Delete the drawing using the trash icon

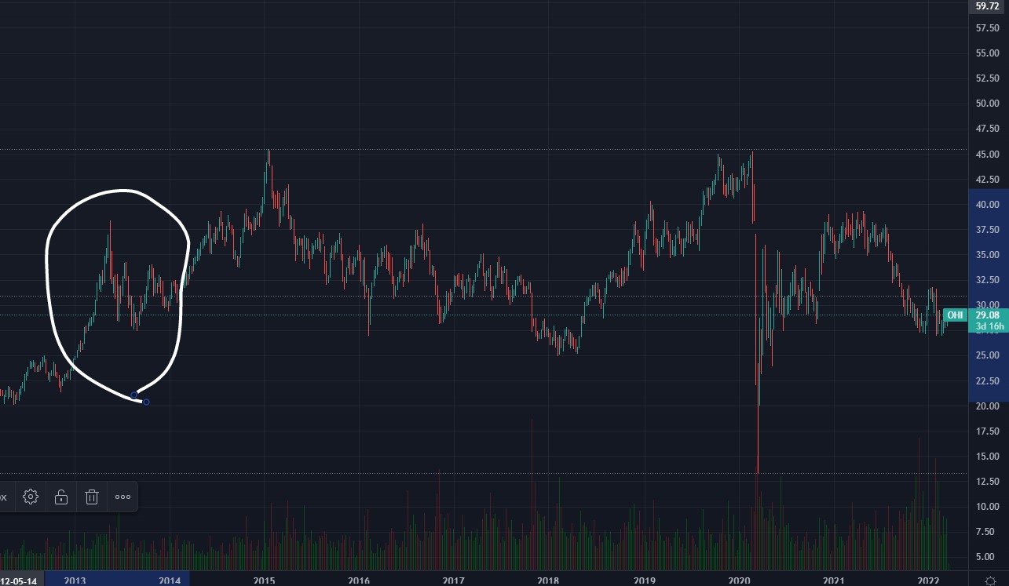tap(92, 497)
